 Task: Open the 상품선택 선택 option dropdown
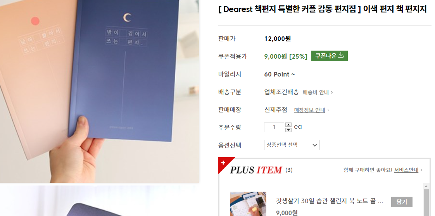pos(292,145)
